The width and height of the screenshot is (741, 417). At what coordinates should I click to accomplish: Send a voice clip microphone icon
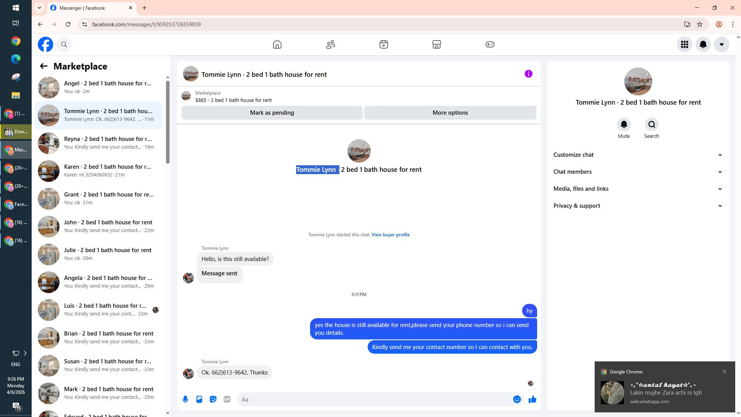(x=185, y=400)
